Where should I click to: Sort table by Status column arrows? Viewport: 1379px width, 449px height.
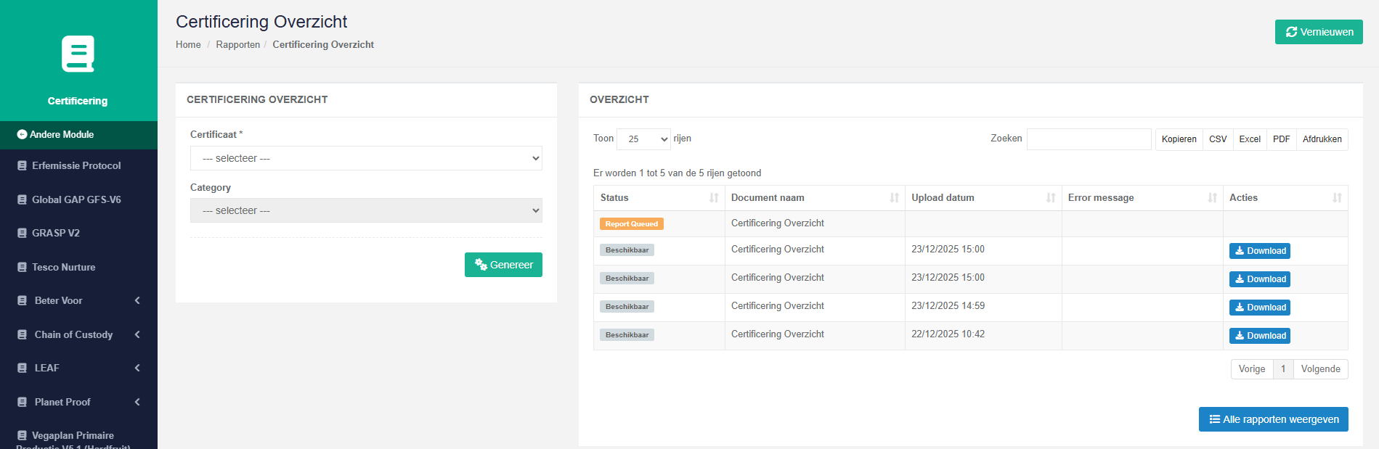[714, 197]
